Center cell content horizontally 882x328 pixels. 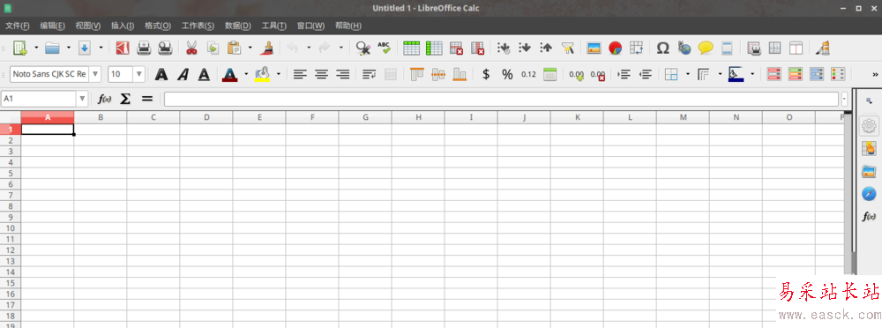pos(321,74)
